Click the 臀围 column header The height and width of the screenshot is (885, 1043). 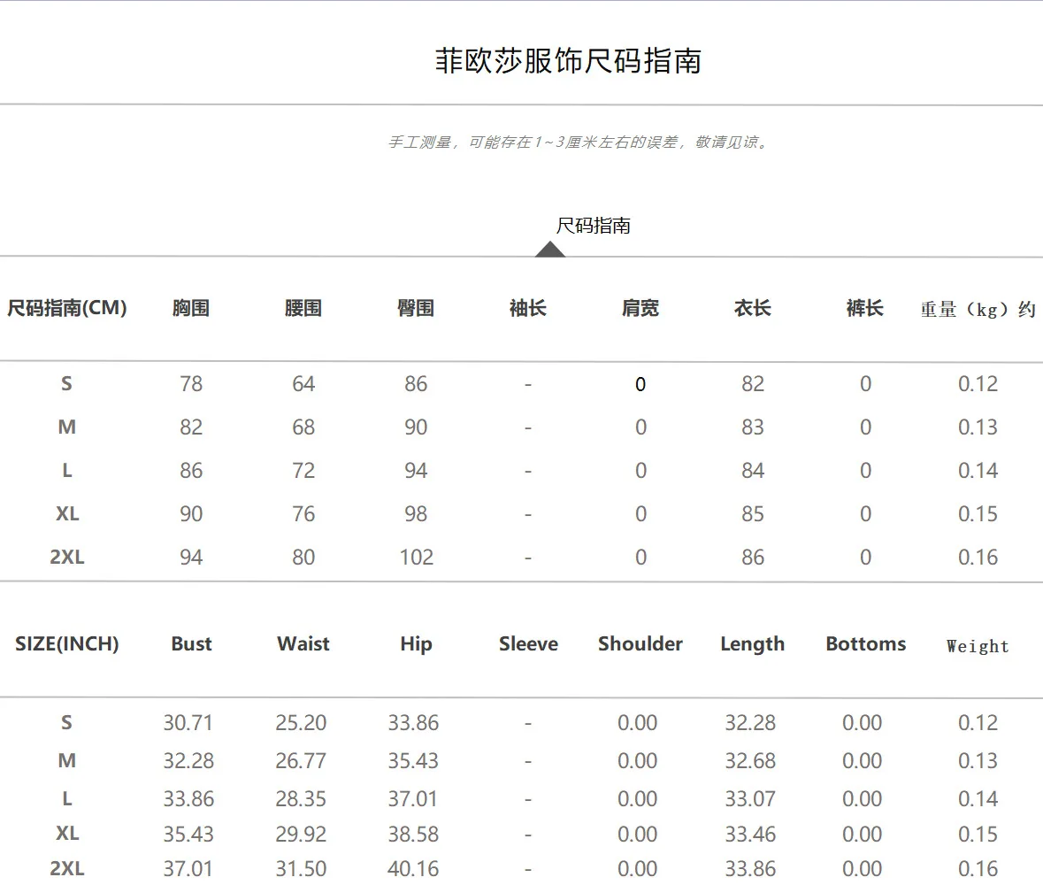click(416, 308)
